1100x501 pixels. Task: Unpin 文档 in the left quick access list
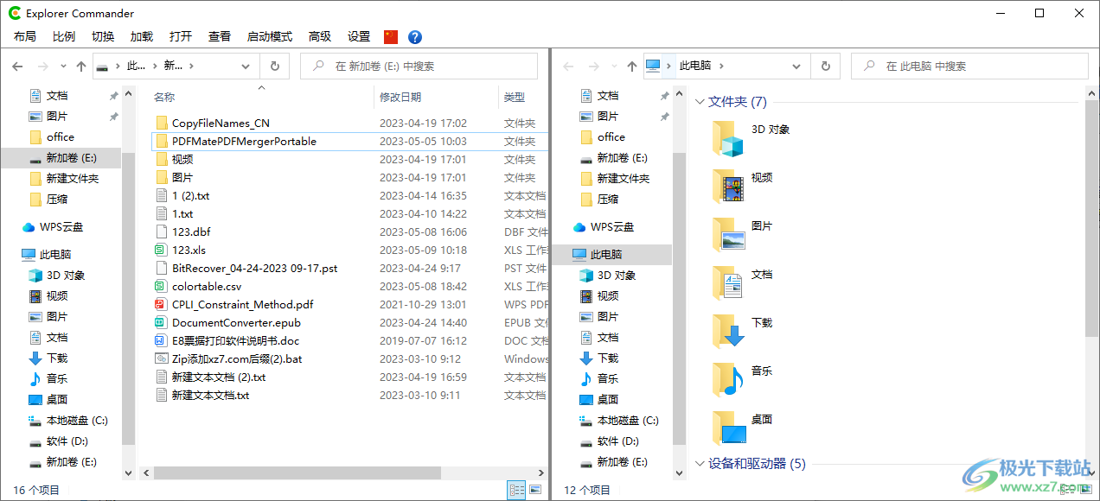[x=112, y=95]
